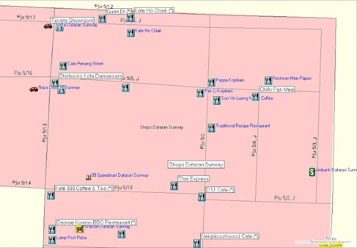357x248 pixels.
Task: Click restaurant icon under Neighbourhood Cafe label
Action: 197,244
